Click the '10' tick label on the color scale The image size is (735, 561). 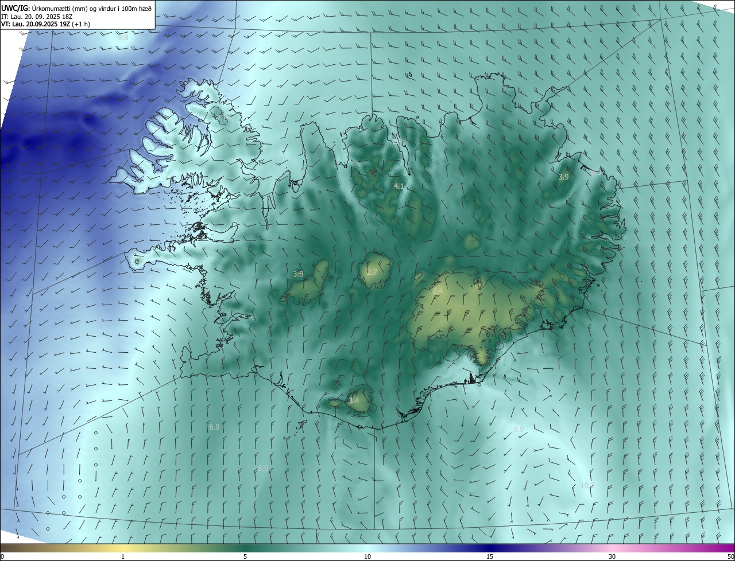[x=367, y=556]
